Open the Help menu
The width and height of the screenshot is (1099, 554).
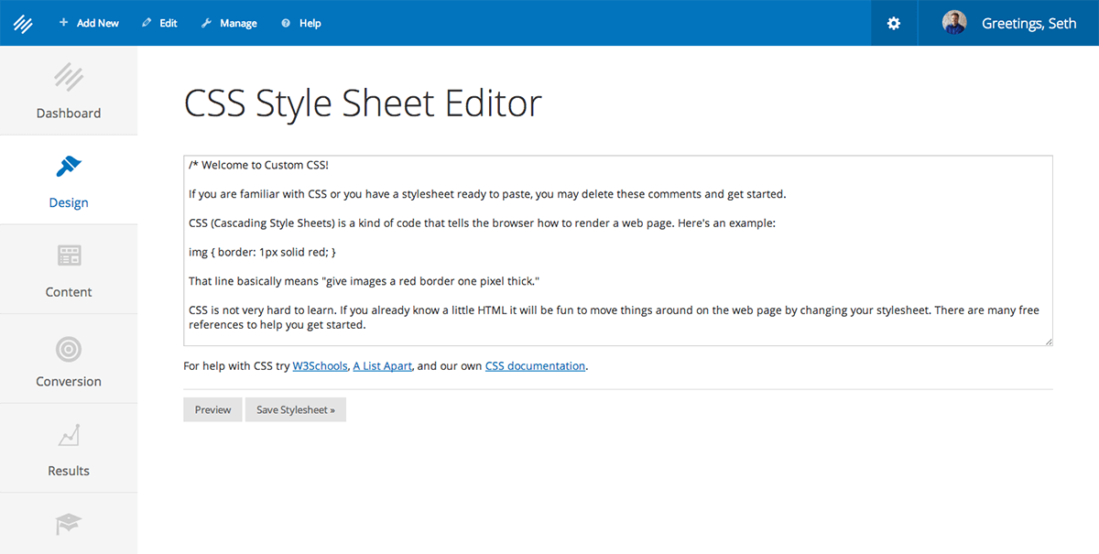301,23
